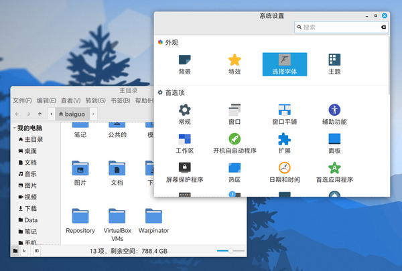Screen dimensions: 402x271
Task: Hide the sidebar using the status bar button
Action: click(37, 251)
